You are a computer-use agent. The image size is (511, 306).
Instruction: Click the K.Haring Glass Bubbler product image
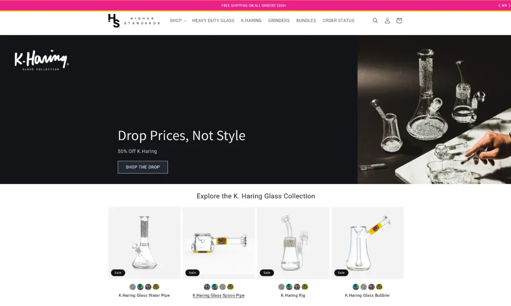(x=367, y=242)
